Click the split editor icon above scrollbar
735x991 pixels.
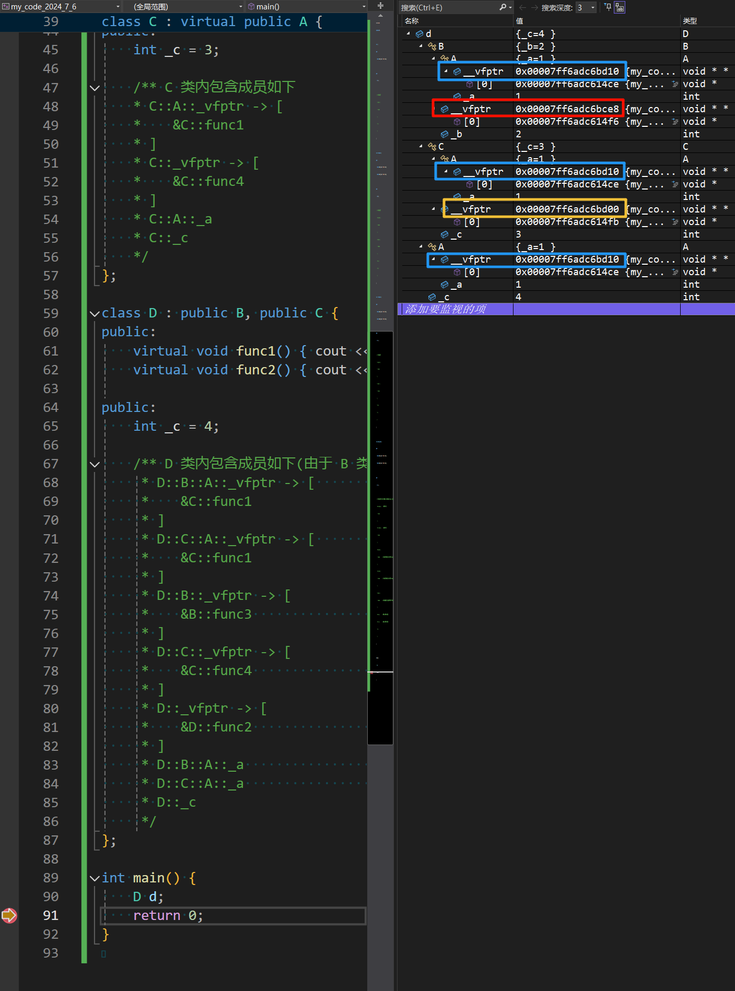[x=380, y=6]
